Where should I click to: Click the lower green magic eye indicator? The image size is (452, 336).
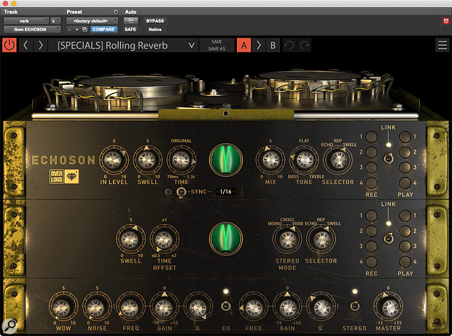click(226, 239)
